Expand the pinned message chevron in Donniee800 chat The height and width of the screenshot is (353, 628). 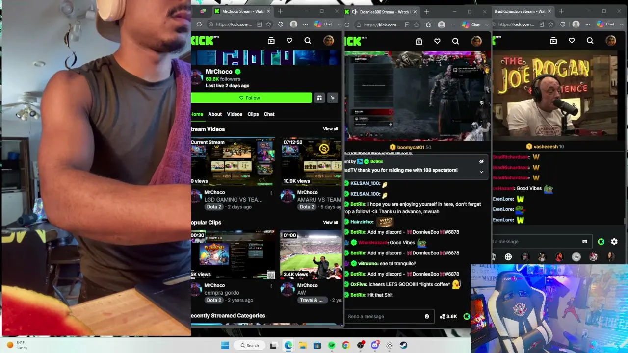481,172
